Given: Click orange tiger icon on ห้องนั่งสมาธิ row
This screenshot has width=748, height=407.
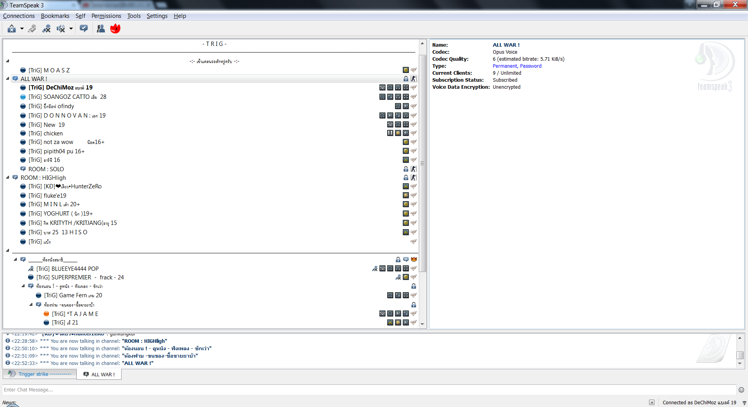Looking at the screenshot, I should 414,259.
